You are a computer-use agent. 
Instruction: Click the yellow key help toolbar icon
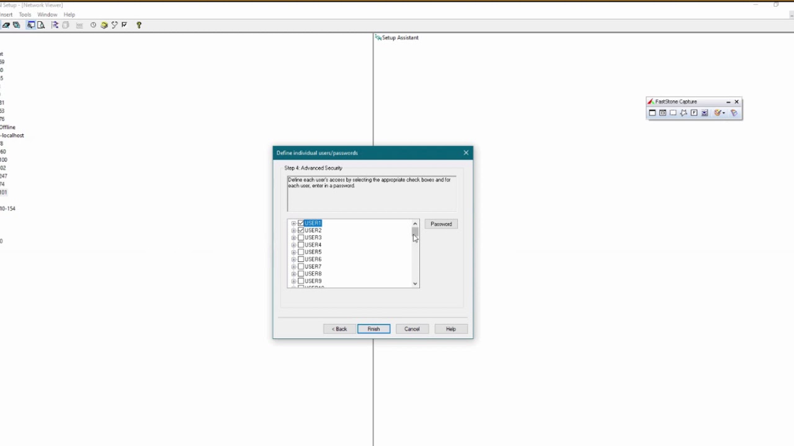tap(139, 25)
